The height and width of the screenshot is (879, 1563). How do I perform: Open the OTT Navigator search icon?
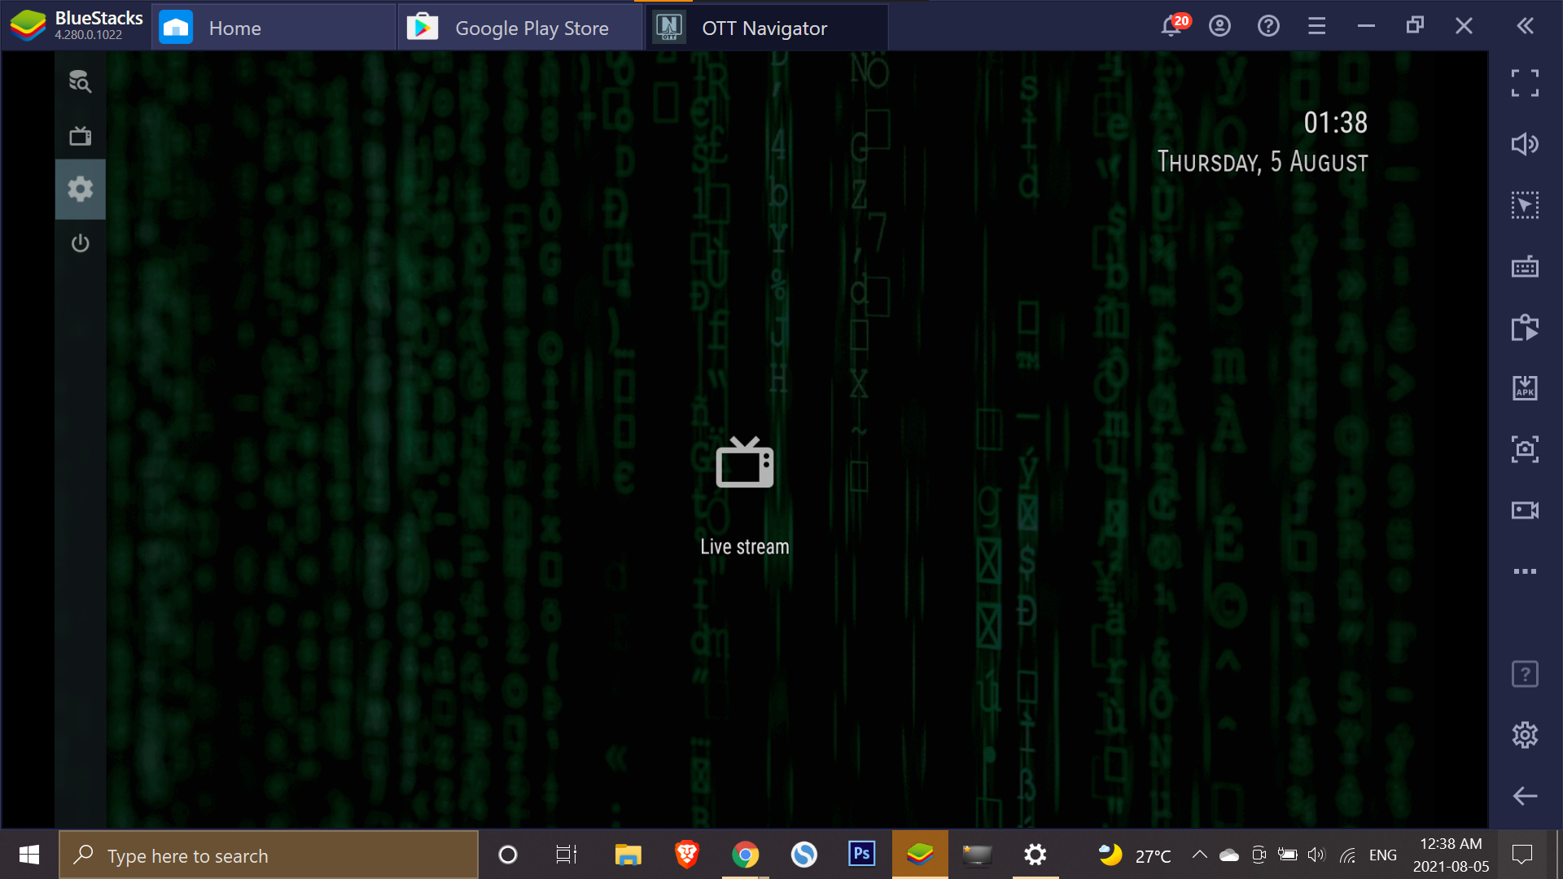tap(80, 81)
